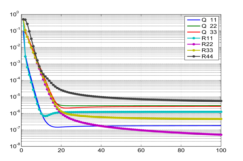Click the y-axis label 10^-5
This screenshot has width=243, height=161.
[15, 97]
